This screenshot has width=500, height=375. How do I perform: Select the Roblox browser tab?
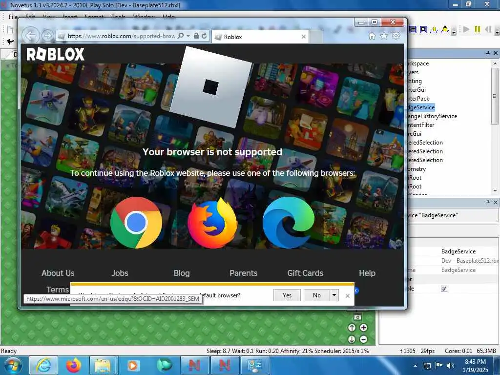pos(261,37)
